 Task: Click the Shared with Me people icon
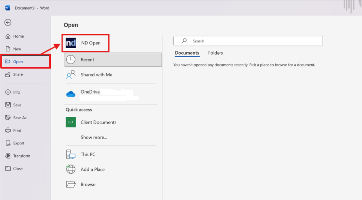[71, 75]
